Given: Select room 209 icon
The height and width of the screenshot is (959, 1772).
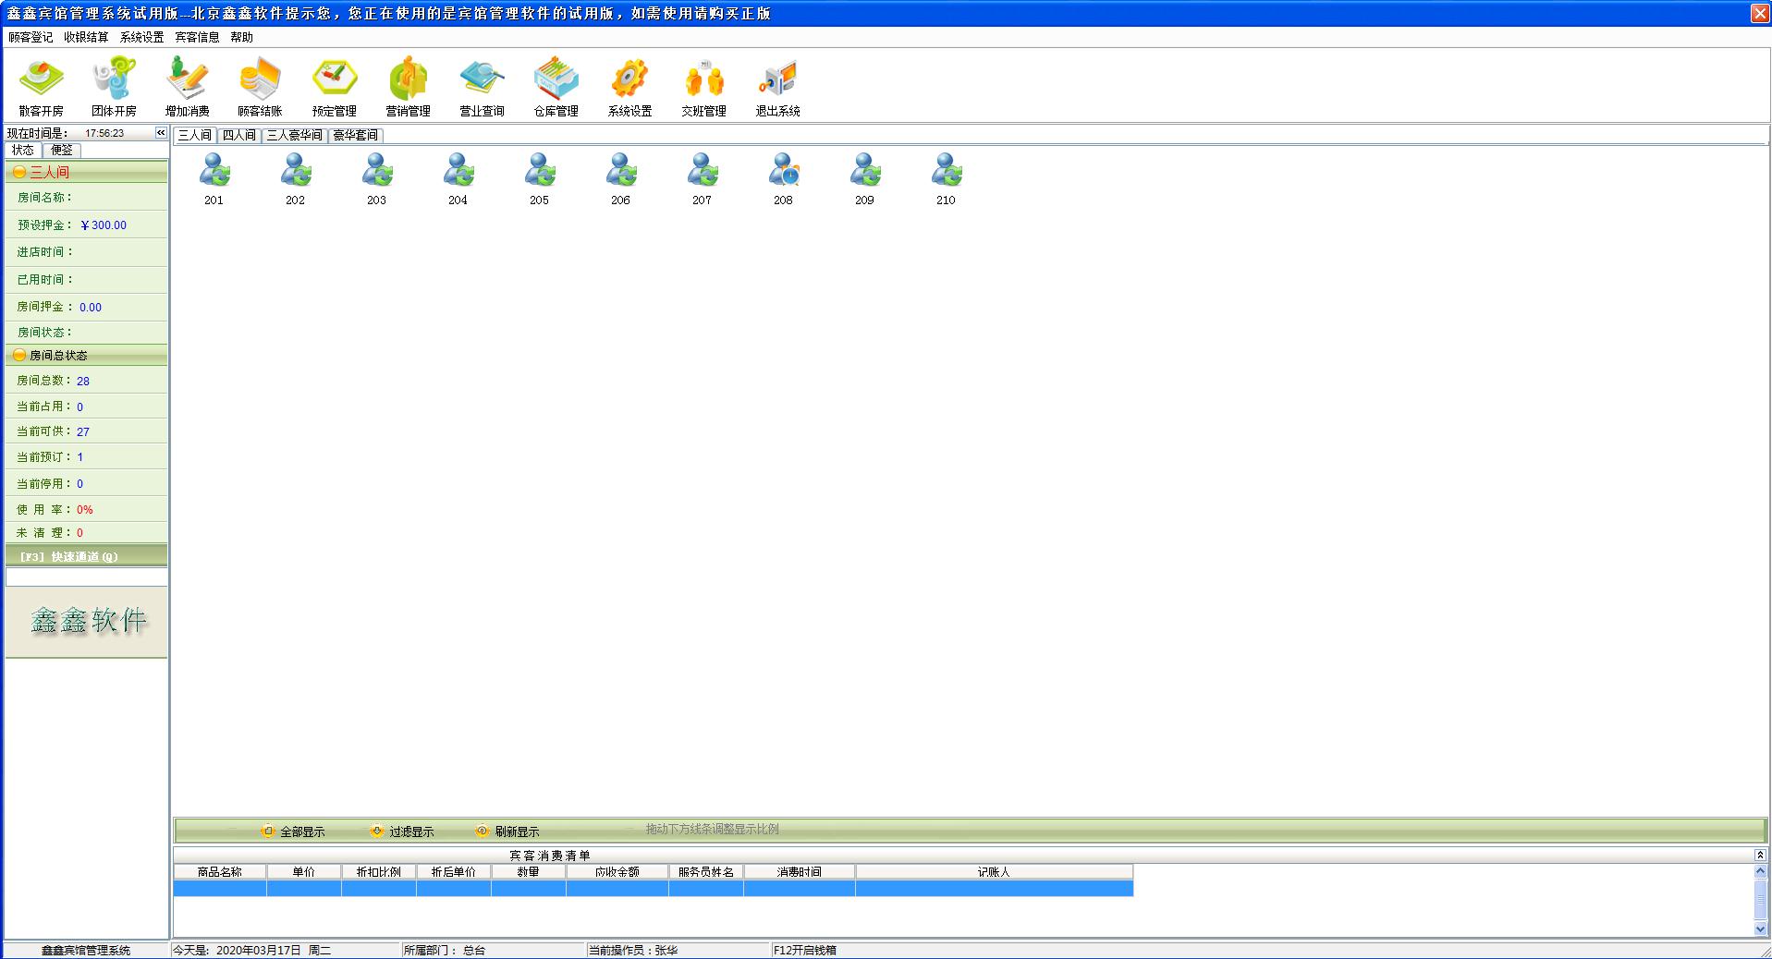Looking at the screenshot, I should [x=865, y=178].
